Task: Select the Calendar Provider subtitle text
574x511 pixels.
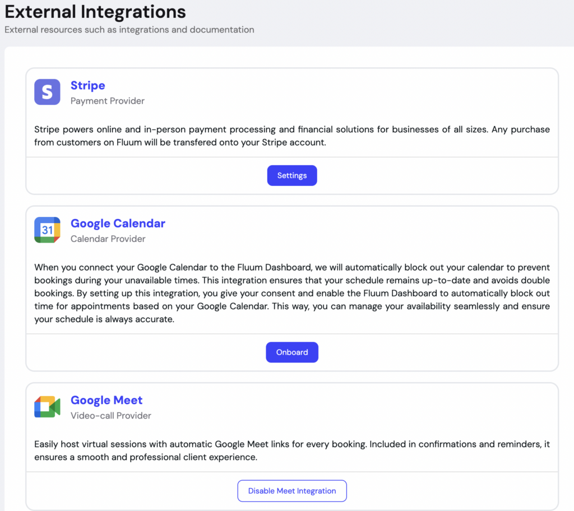Action: pyautogui.click(x=108, y=239)
